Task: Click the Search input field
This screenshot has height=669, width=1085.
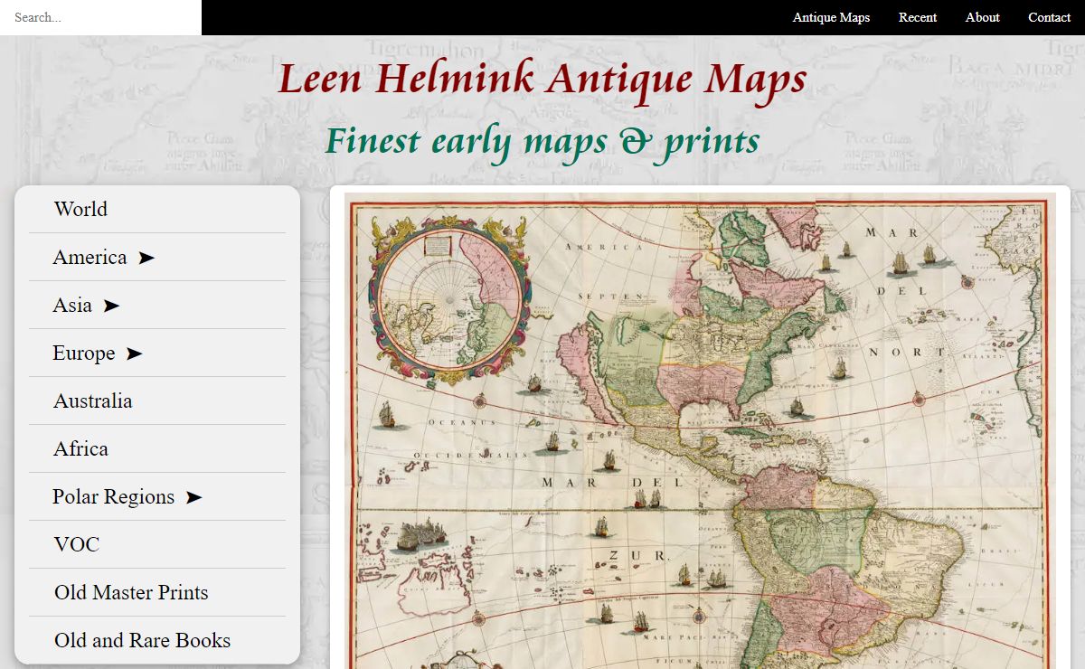Action: tap(100, 17)
